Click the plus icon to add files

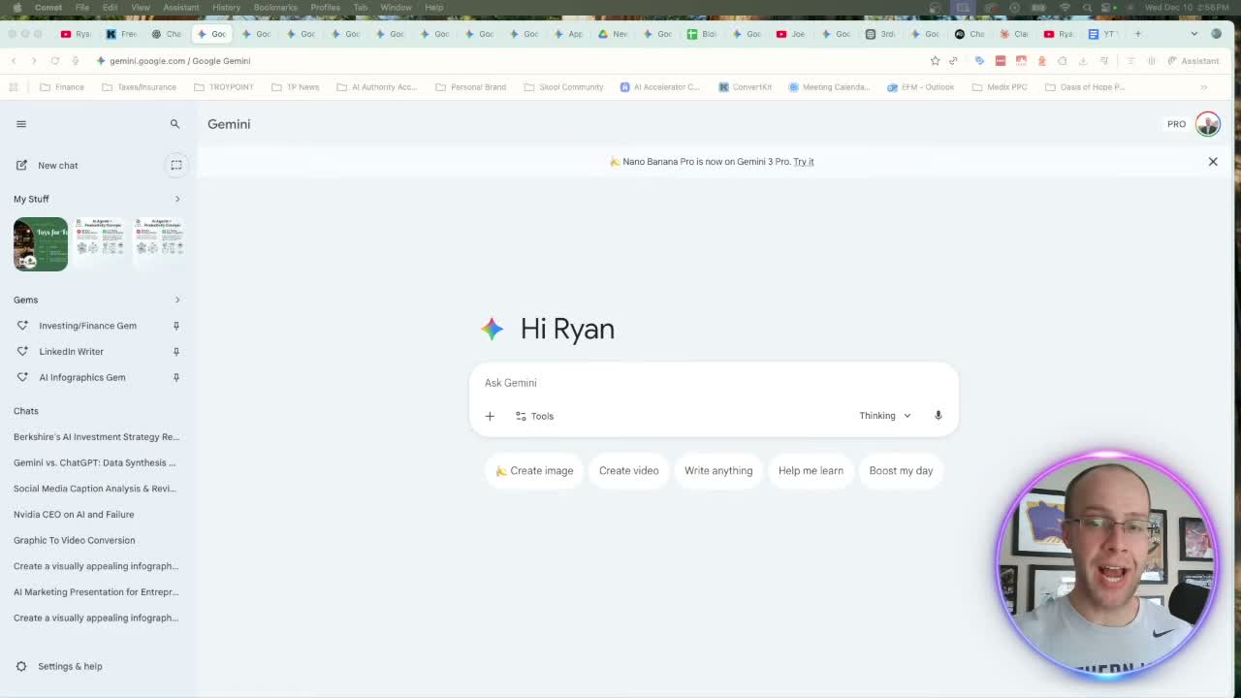click(x=490, y=416)
